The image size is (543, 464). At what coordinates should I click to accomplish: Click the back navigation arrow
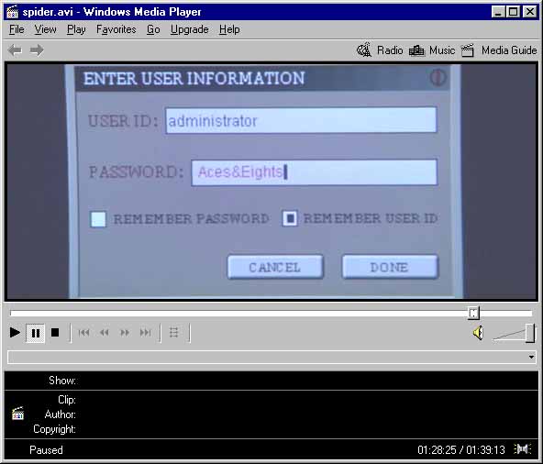click(16, 50)
